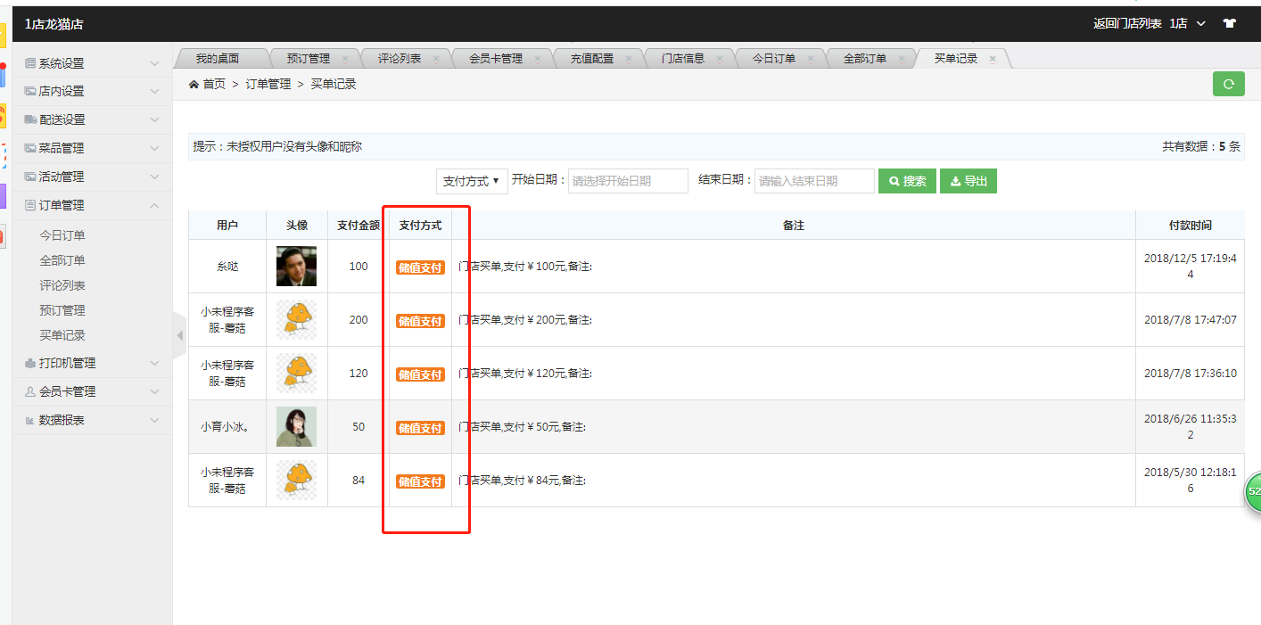The height and width of the screenshot is (625, 1261).
Task: Click the green 搜索 button
Action: pos(907,181)
